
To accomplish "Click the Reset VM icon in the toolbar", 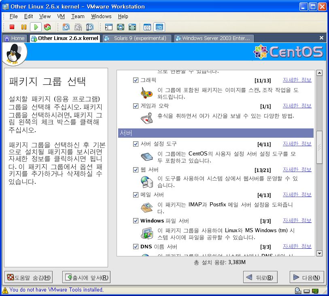I will point(47,27).
